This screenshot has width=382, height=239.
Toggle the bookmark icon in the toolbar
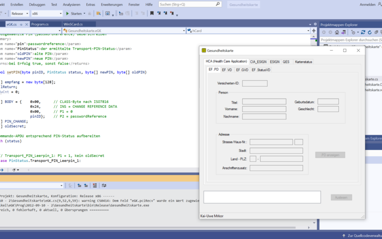click(152, 13)
